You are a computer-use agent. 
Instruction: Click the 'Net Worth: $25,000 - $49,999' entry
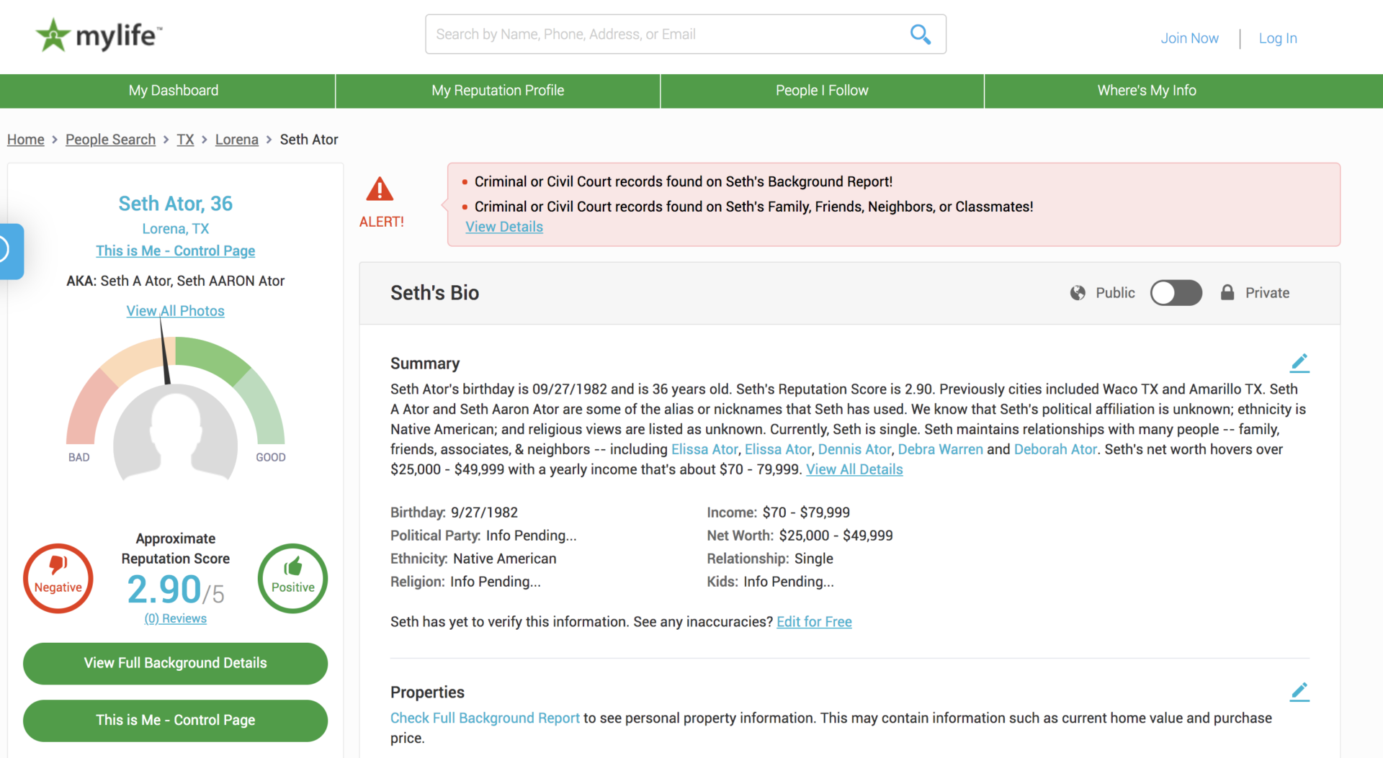pos(800,536)
